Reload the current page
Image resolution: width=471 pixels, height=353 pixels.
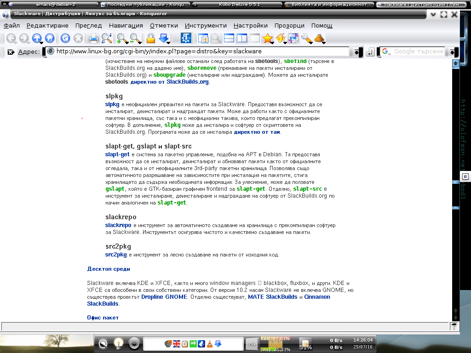pyautogui.click(x=65, y=39)
